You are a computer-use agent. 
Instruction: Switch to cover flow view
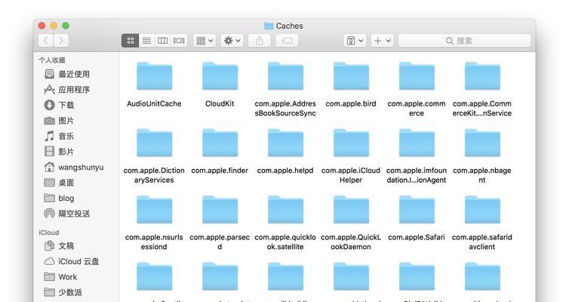click(179, 41)
